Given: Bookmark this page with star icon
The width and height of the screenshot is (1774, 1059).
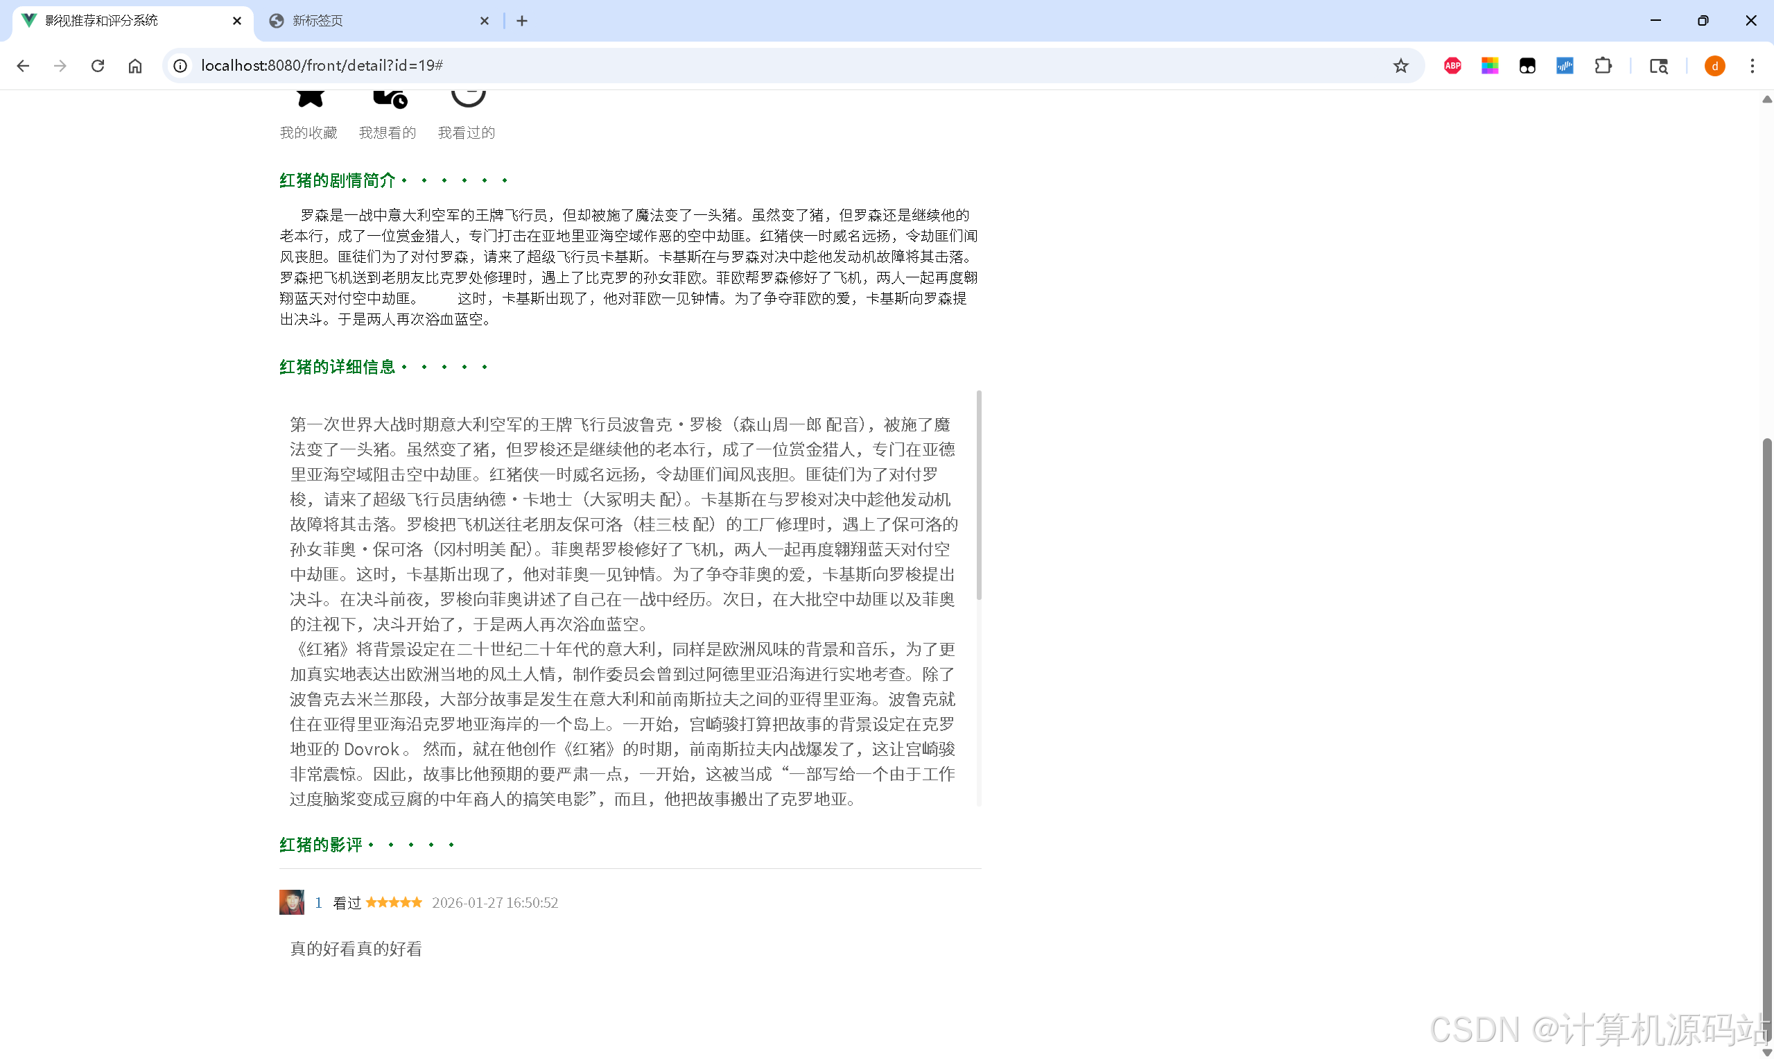Looking at the screenshot, I should [1400, 66].
